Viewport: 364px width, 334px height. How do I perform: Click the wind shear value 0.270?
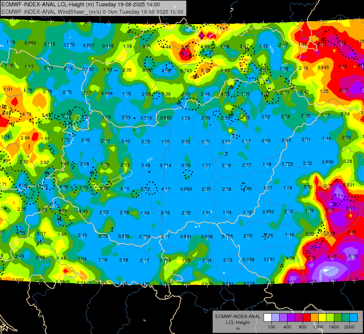pyautogui.click(x=69, y=45)
